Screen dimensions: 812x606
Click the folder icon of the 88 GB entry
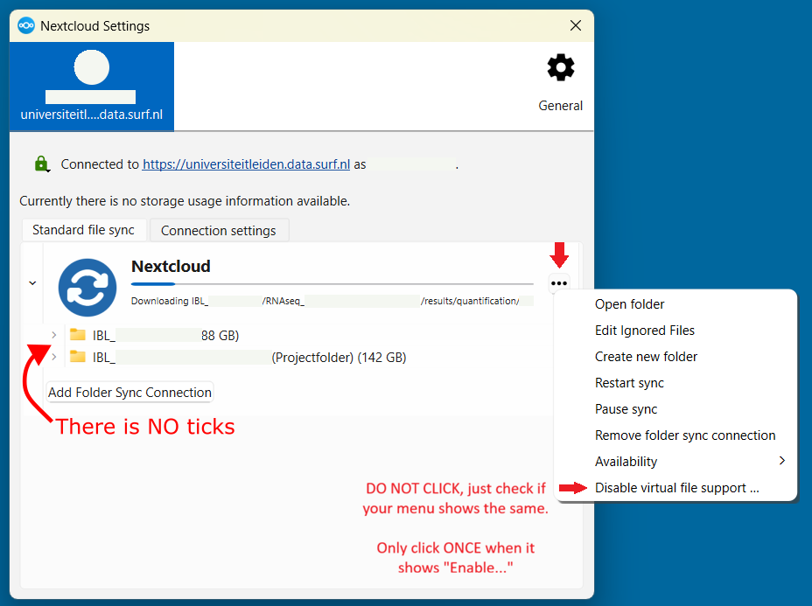(78, 334)
